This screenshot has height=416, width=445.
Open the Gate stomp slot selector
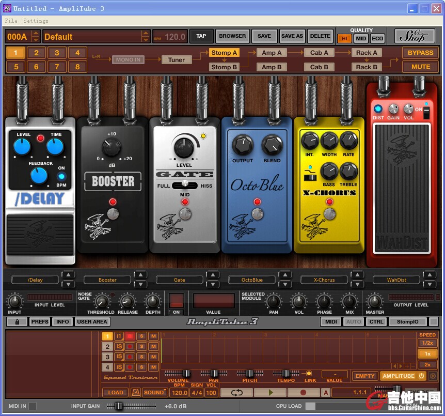[179, 280]
